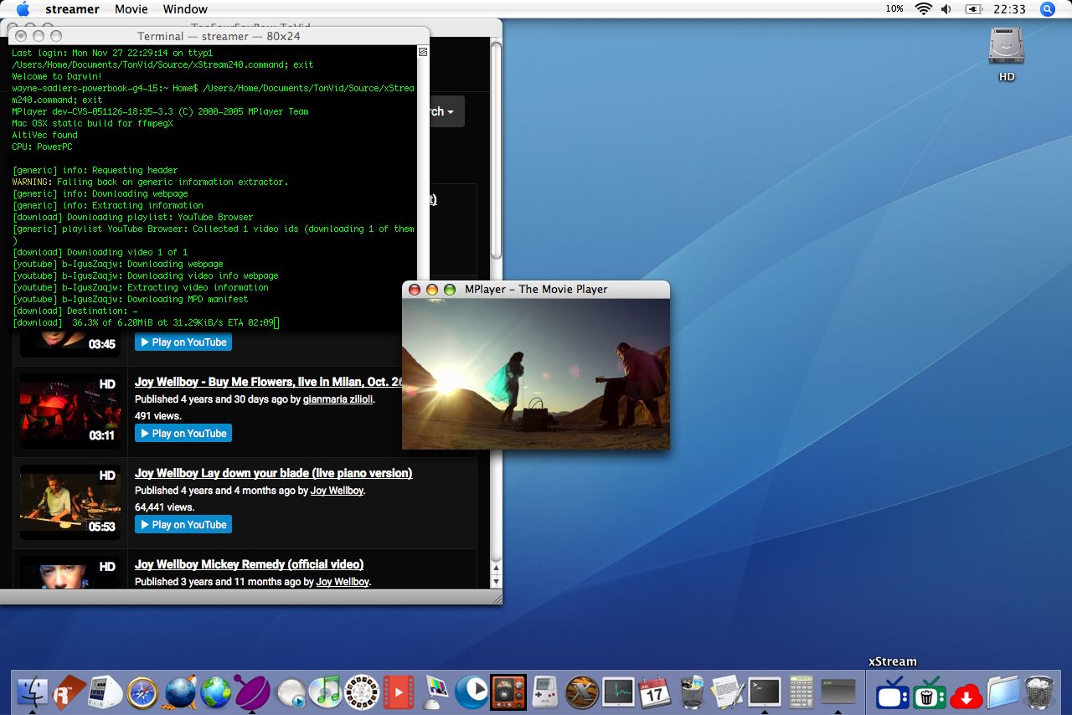Click terminal line 'CPU: PowerPC'

click(x=42, y=147)
